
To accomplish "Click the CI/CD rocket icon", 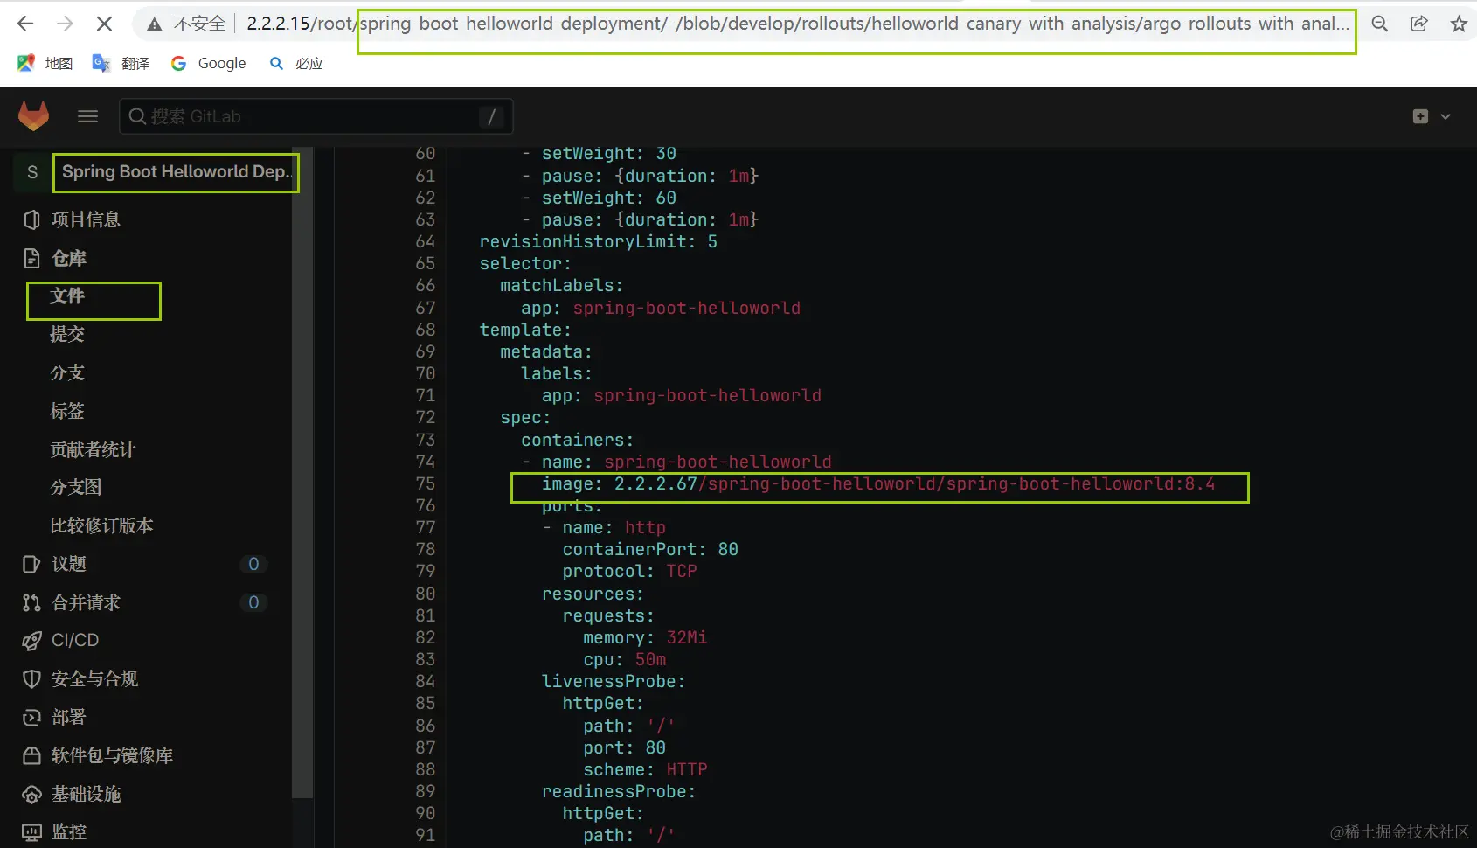I will click(31, 641).
